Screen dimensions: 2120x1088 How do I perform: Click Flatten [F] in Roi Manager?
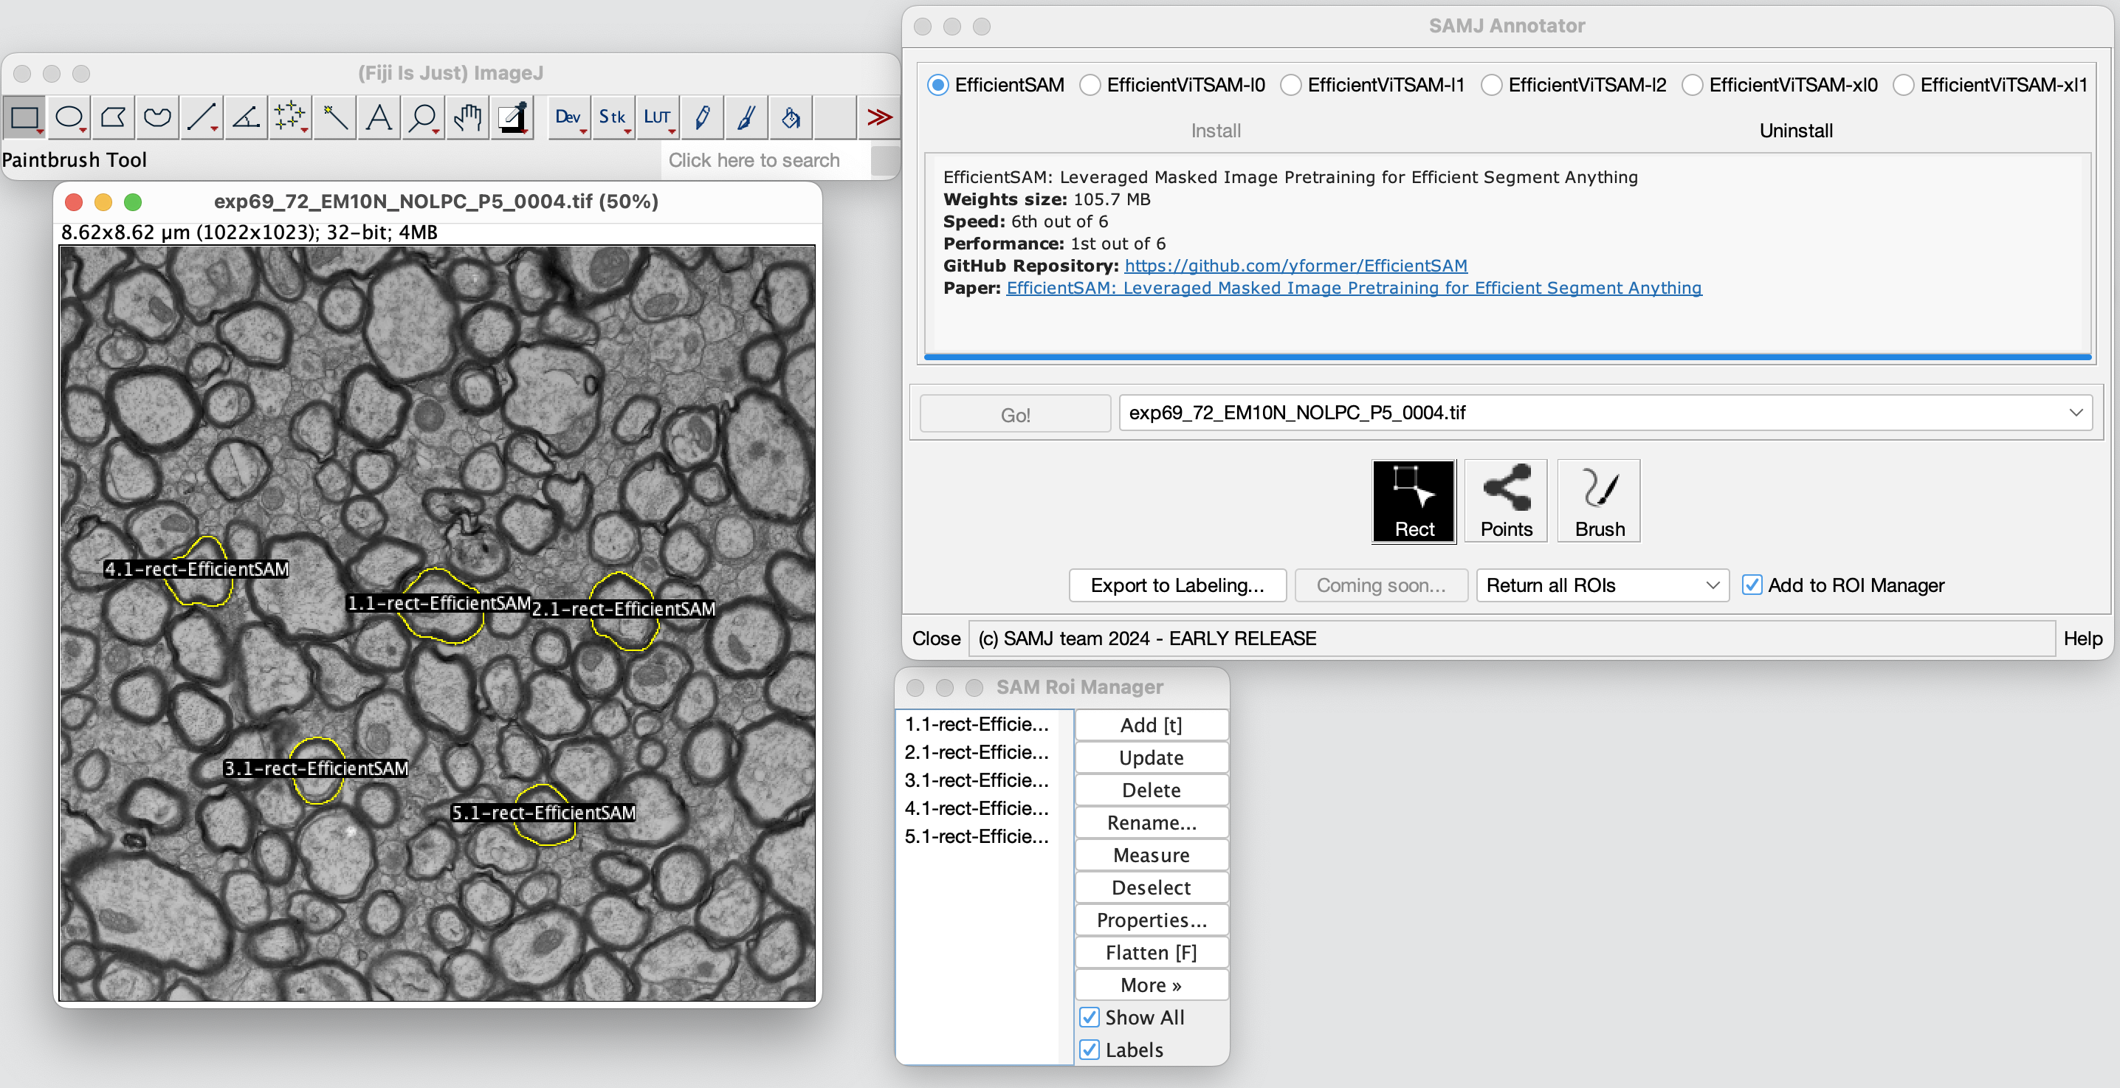click(1152, 953)
